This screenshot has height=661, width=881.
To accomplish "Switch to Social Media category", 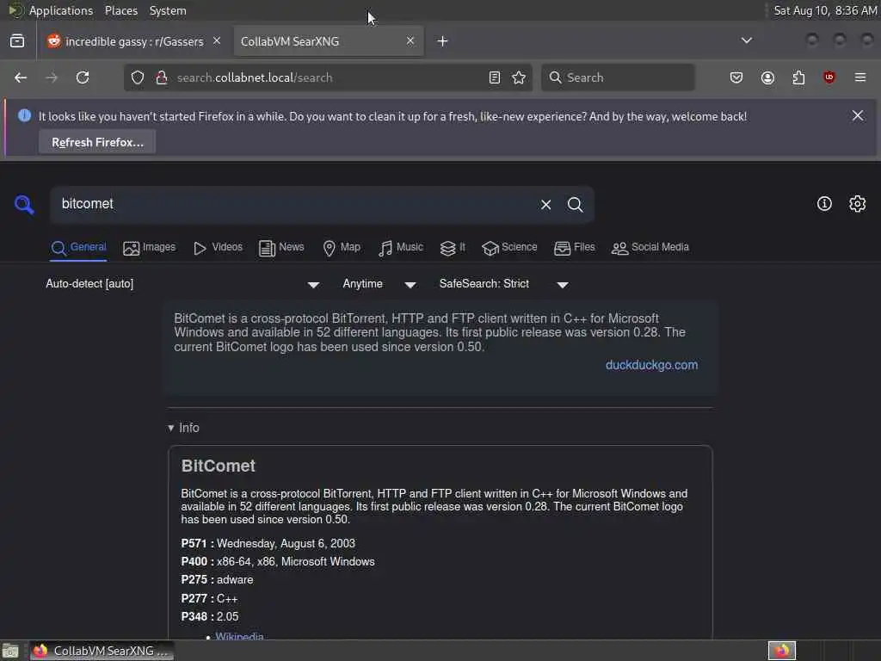I will [x=650, y=247].
